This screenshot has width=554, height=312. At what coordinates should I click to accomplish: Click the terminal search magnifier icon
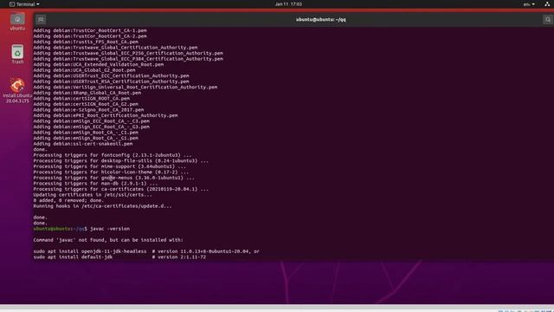coord(548,19)
